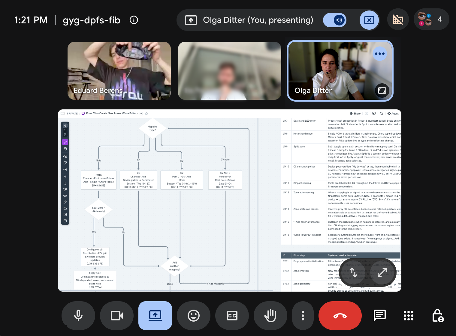Image resolution: width=456 pixels, height=336 pixels.
Task: Open the participants list showing 4
Action: pyautogui.click(x=431, y=19)
